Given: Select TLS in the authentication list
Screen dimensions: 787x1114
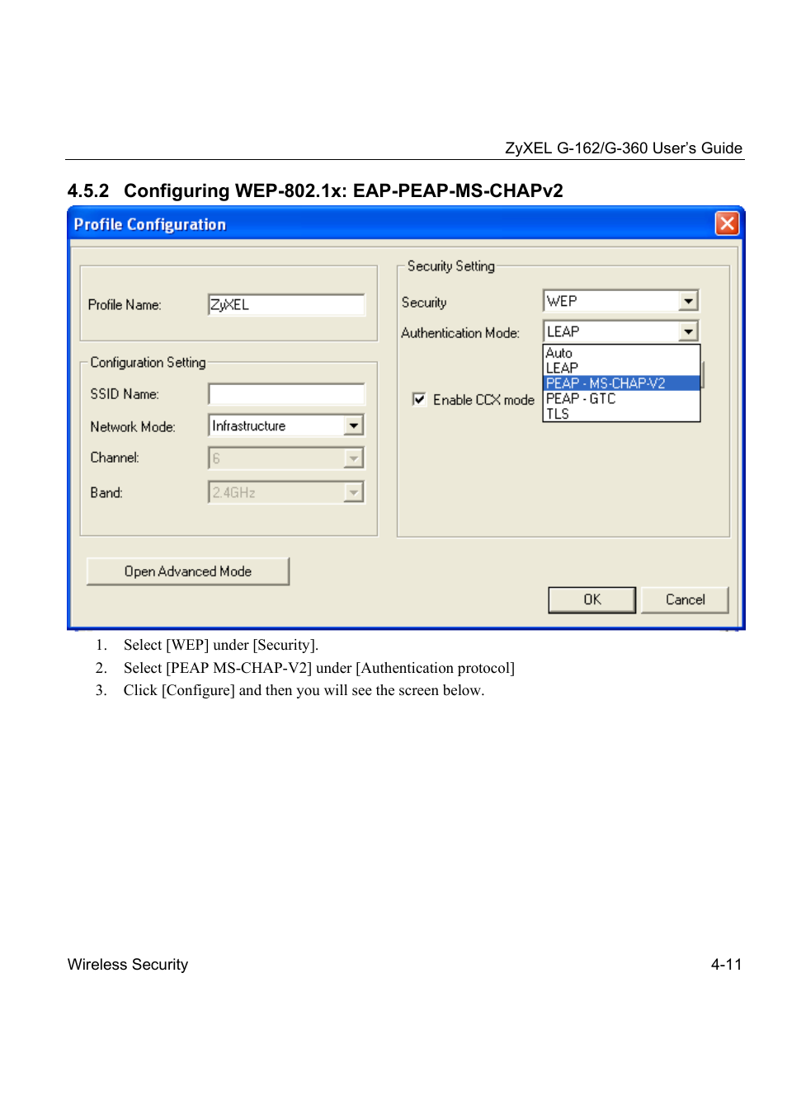Looking at the screenshot, I should click(x=621, y=414).
